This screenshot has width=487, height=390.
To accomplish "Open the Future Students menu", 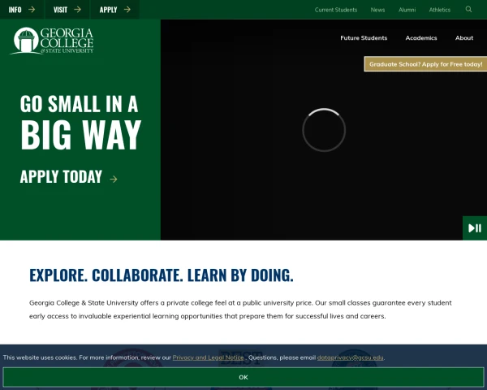I will tap(364, 38).
